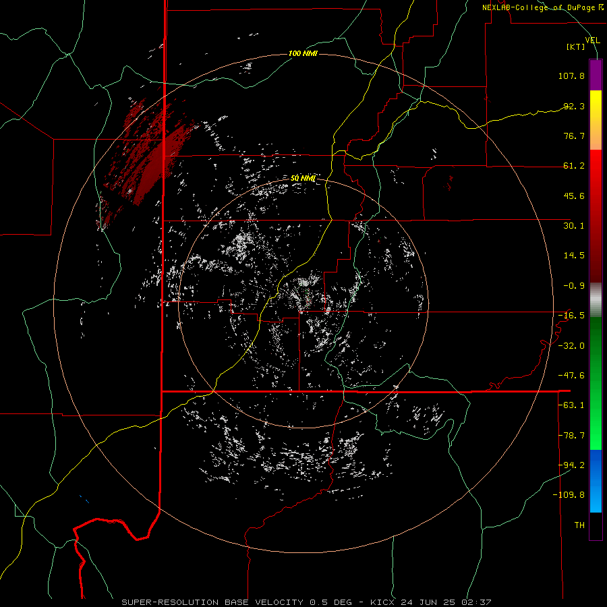This screenshot has width=607, height=607.
Task: Click the 61.2 legend value
Action: point(574,166)
